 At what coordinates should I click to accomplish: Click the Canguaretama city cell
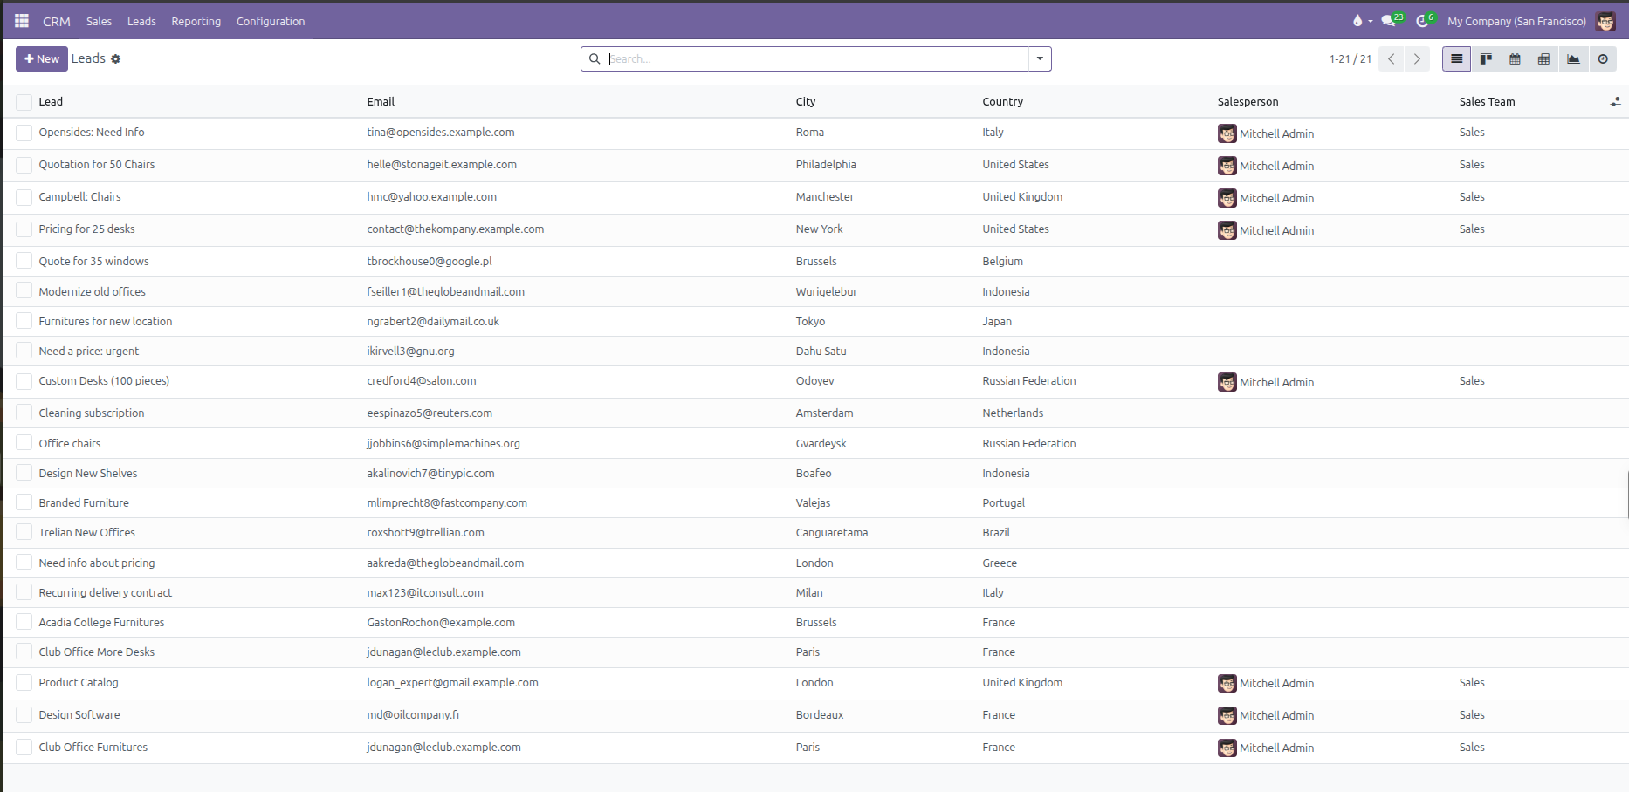click(832, 532)
